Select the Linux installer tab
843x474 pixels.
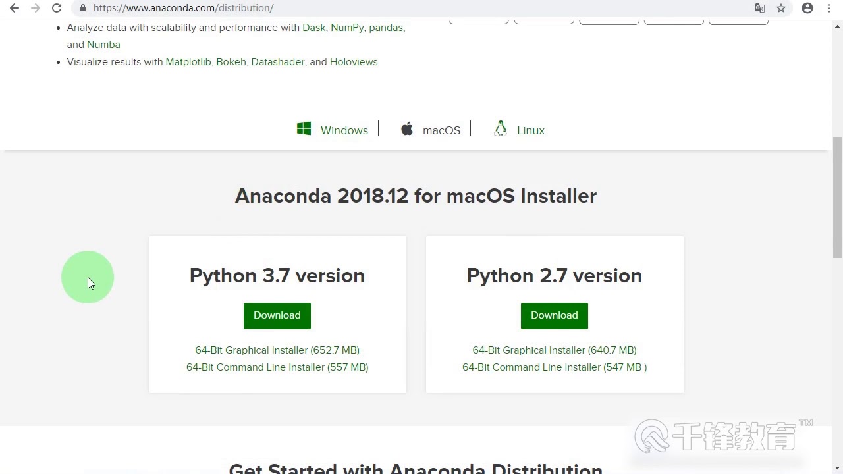point(530,130)
